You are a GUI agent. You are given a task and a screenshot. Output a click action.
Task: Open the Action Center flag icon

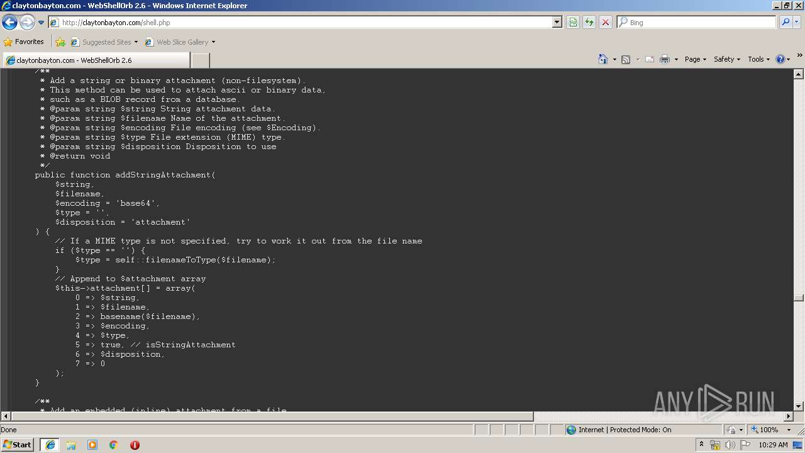[745, 445]
